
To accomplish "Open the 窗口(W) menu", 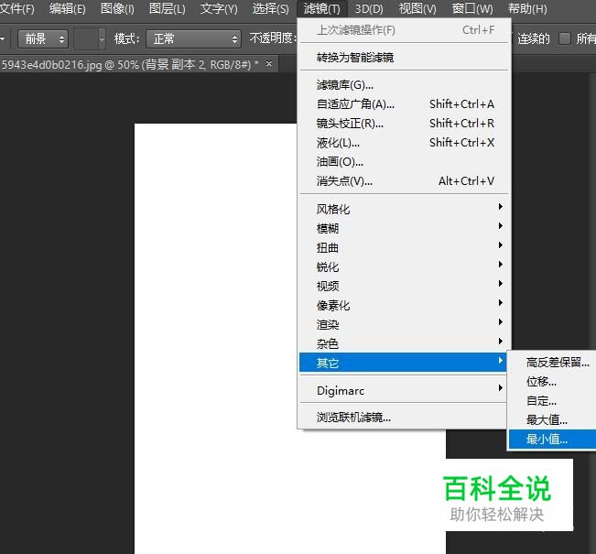I will coord(472,8).
